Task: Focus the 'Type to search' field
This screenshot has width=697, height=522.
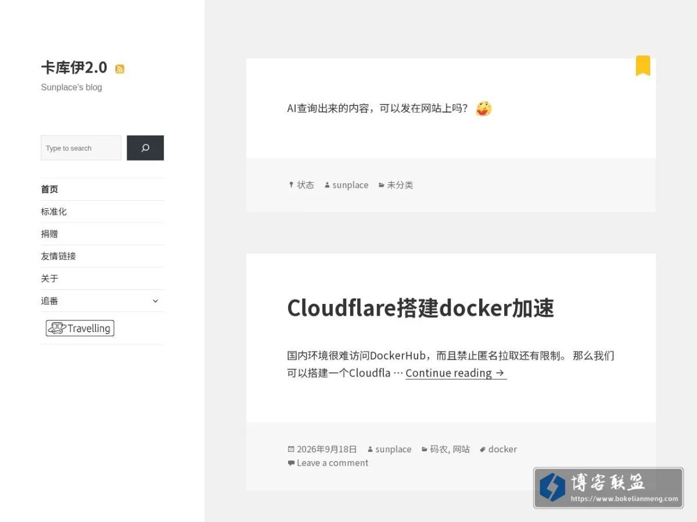Action: tap(81, 148)
